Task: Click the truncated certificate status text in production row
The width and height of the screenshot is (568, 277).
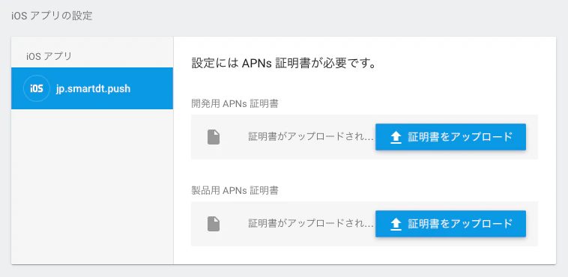Action: [311, 223]
